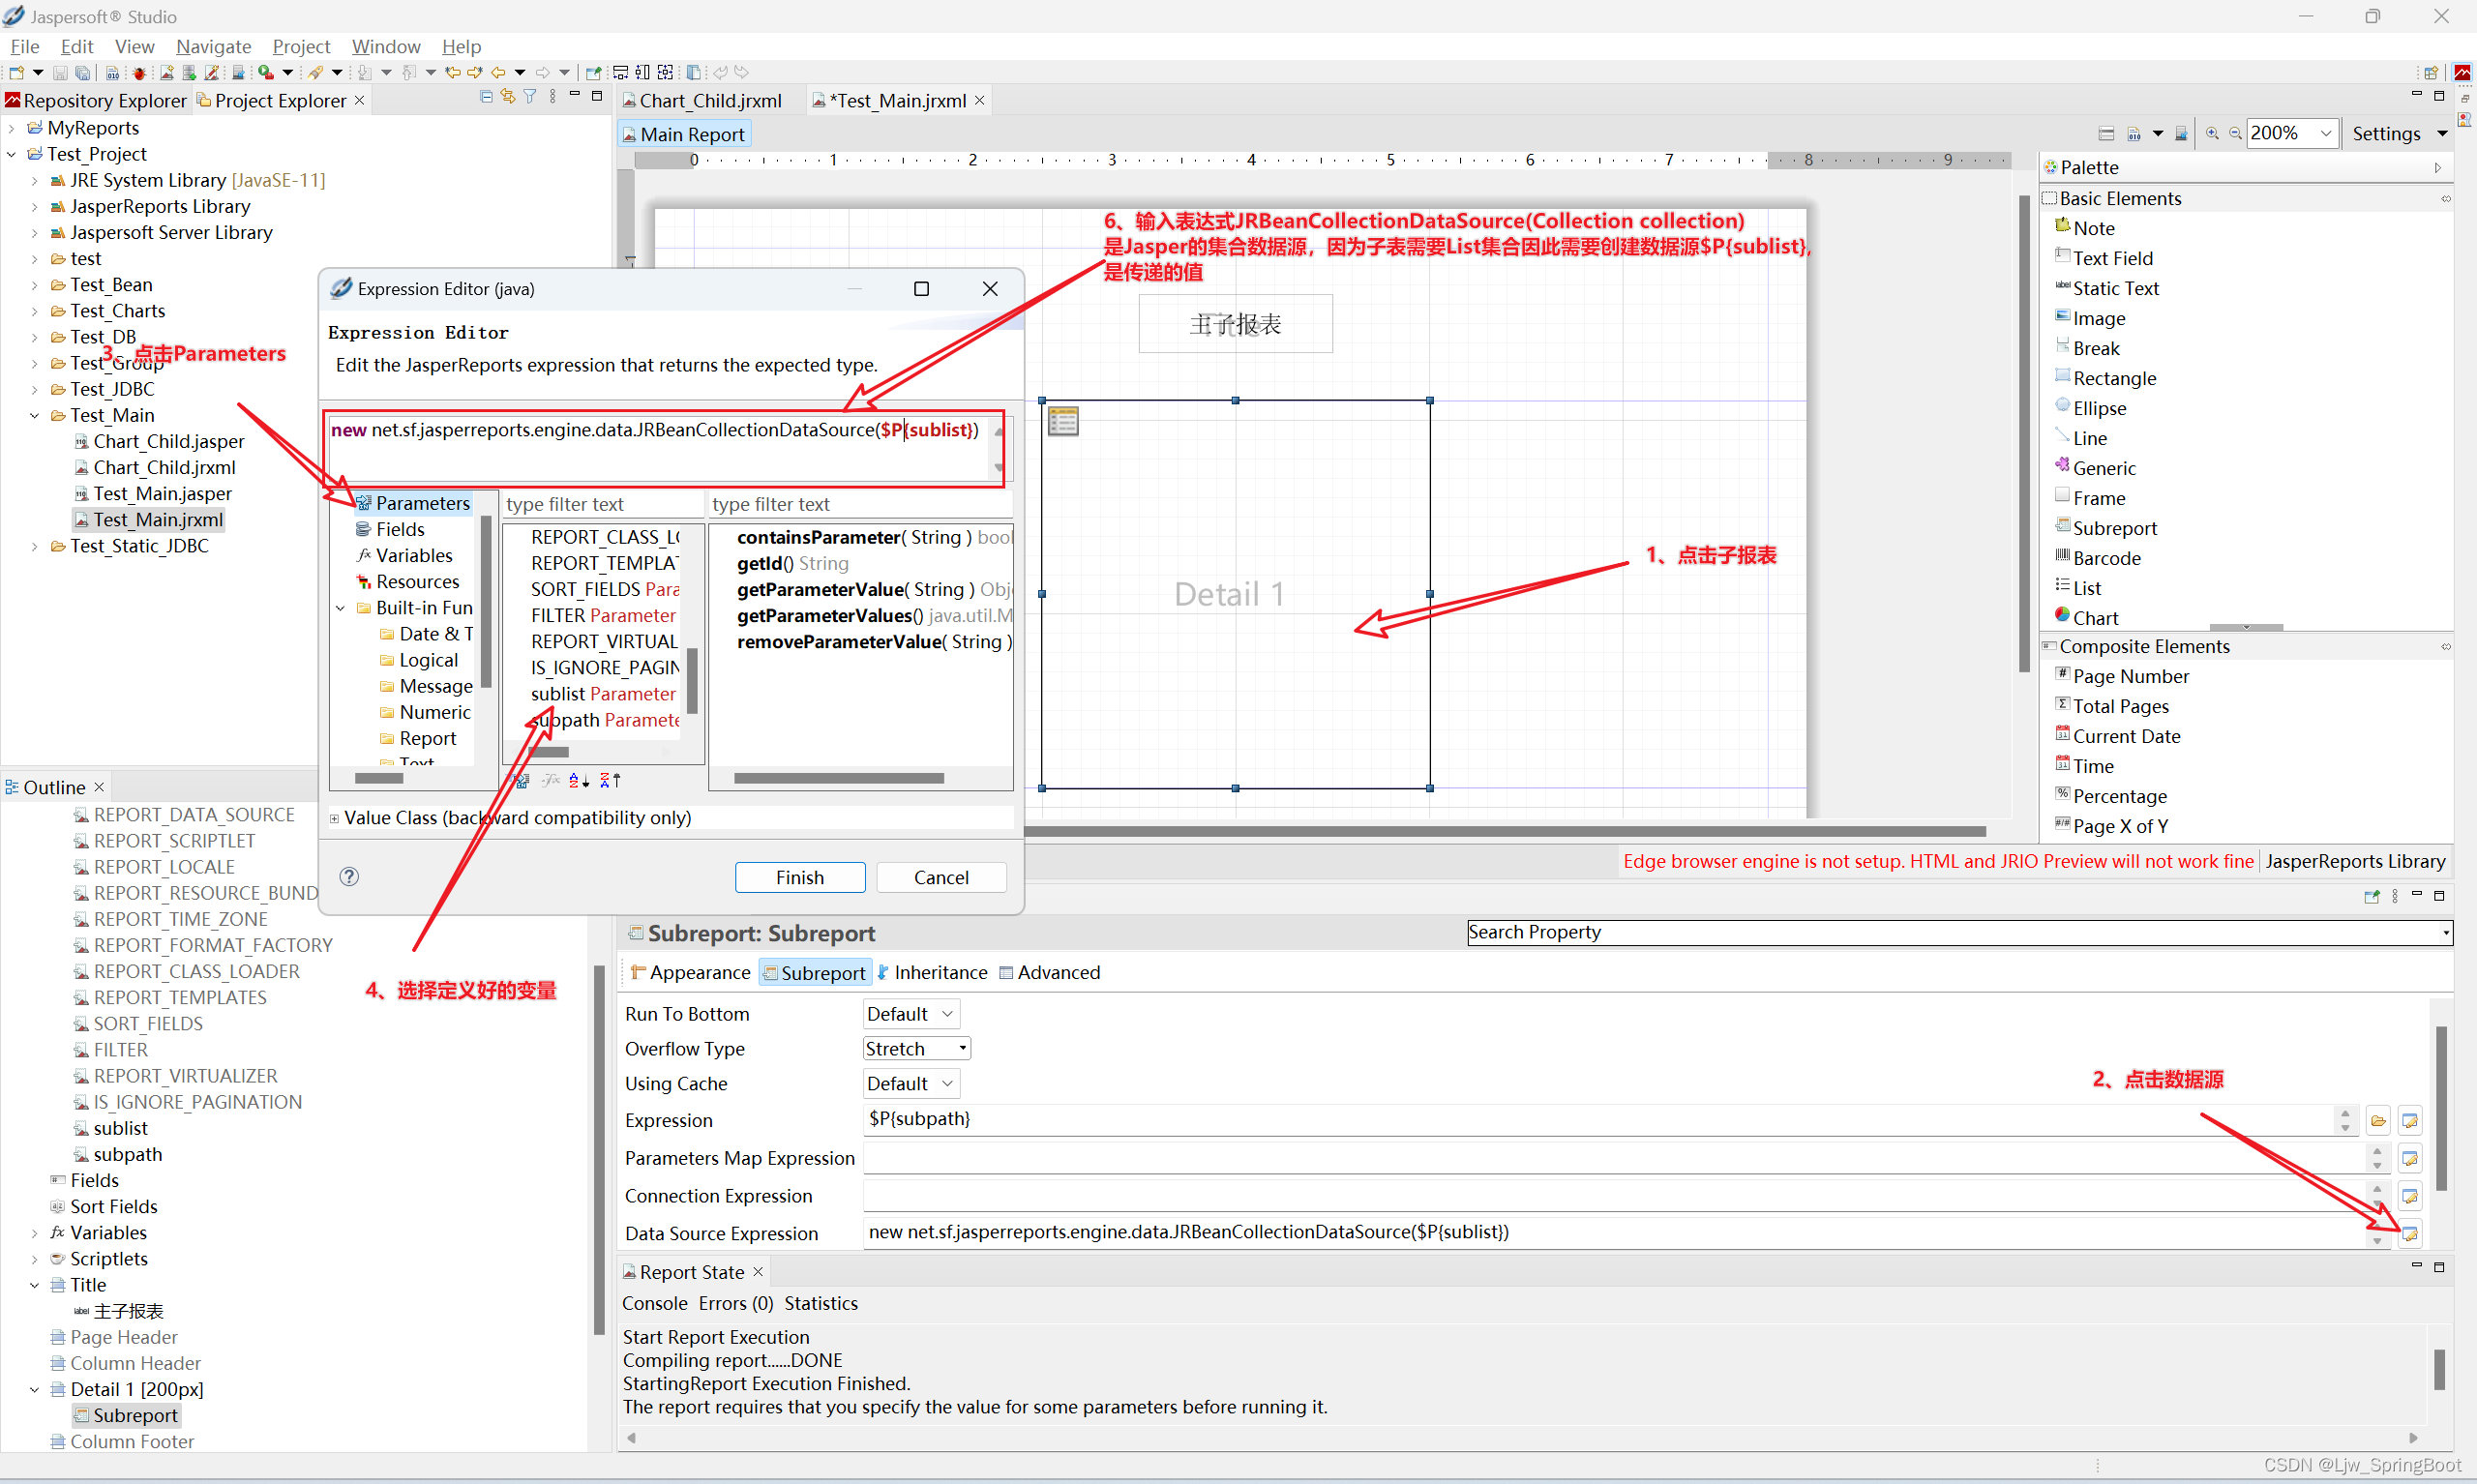Open the File menu
The image size is (2477, 1484).
click(25, 46)
